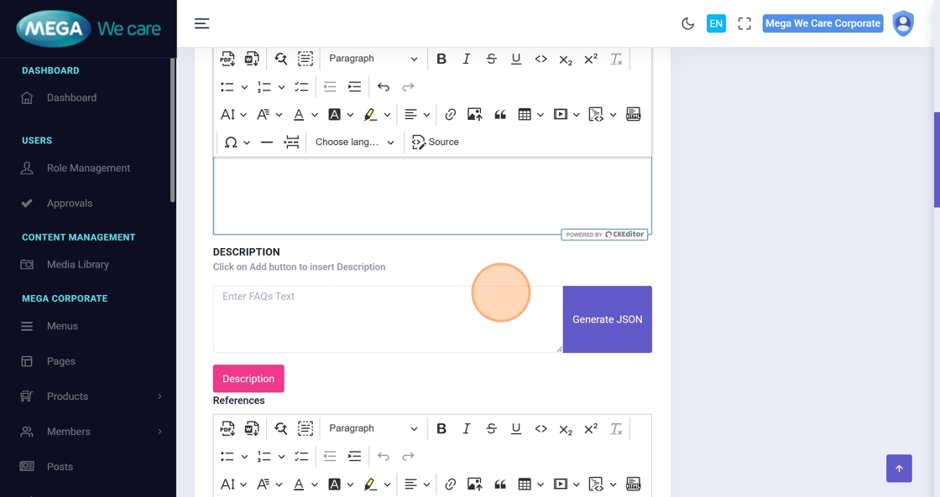Open Paragraph heading dropdown in top editor

[373, 59]
